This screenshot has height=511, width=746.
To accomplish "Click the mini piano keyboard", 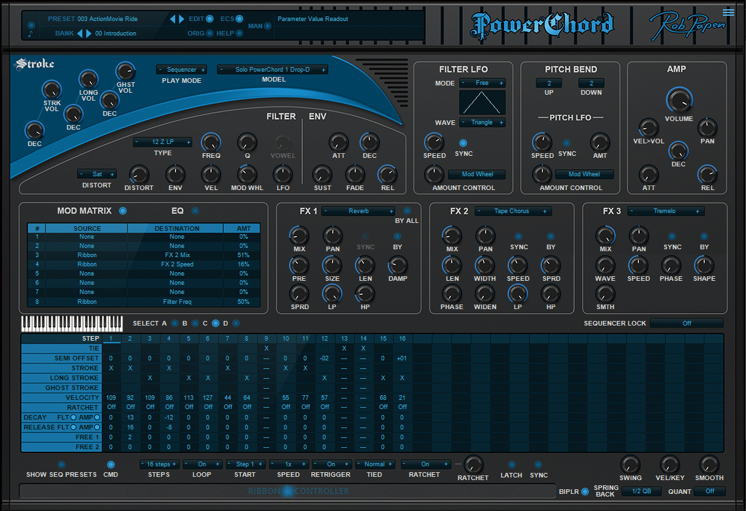I will 72,324.
